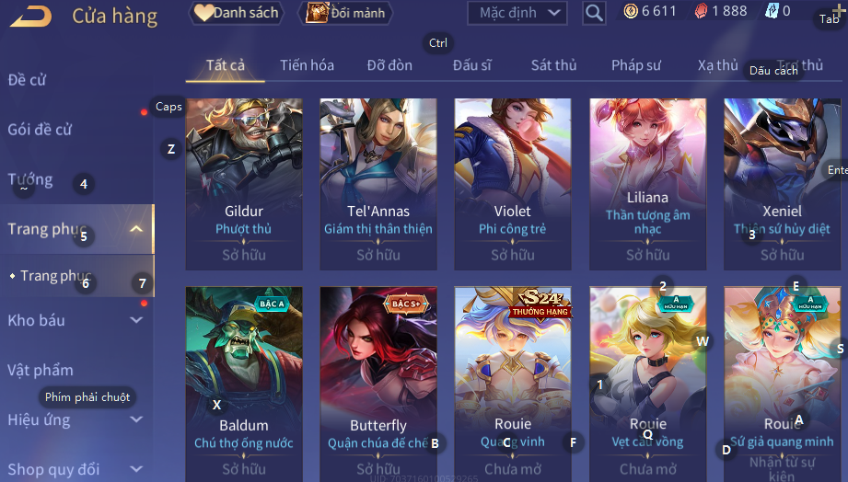Viewport: 848px width, 482px height.
Task: Expand the Hiệu ứng sidebar section
Action: 136,419
